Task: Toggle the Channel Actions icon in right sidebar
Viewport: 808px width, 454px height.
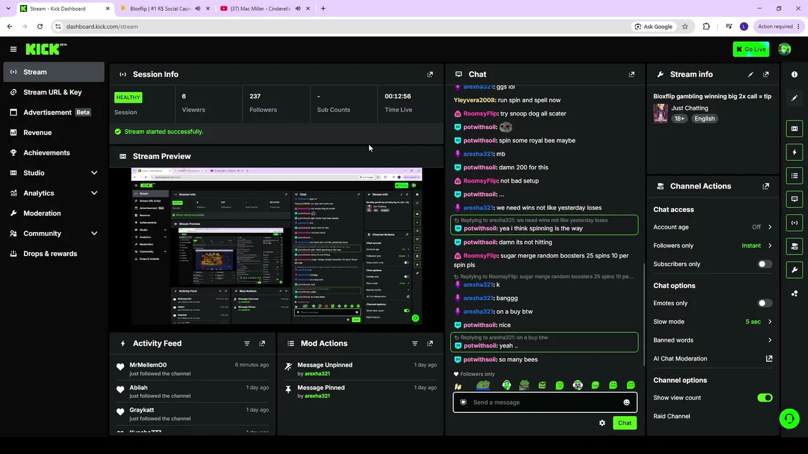Action: (794, 246)
